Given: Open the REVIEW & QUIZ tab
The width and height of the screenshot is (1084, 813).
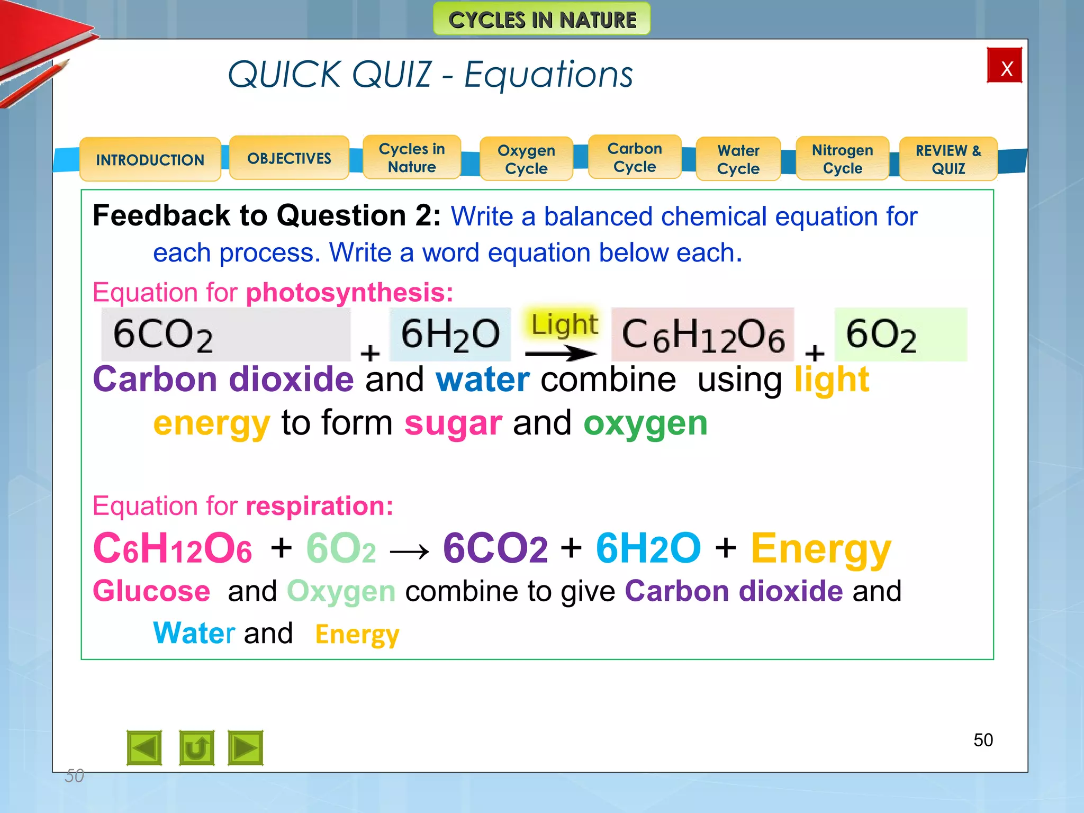Looking at the screenshot, I should (948, 159).
